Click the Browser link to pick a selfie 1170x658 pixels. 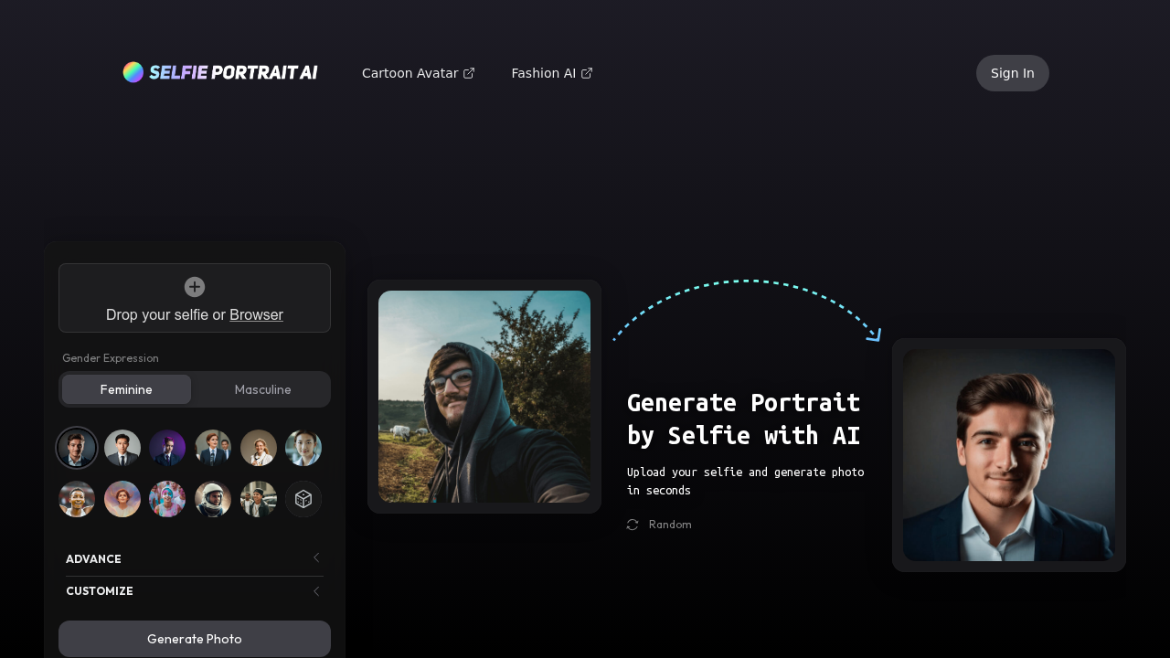point(256,314)
